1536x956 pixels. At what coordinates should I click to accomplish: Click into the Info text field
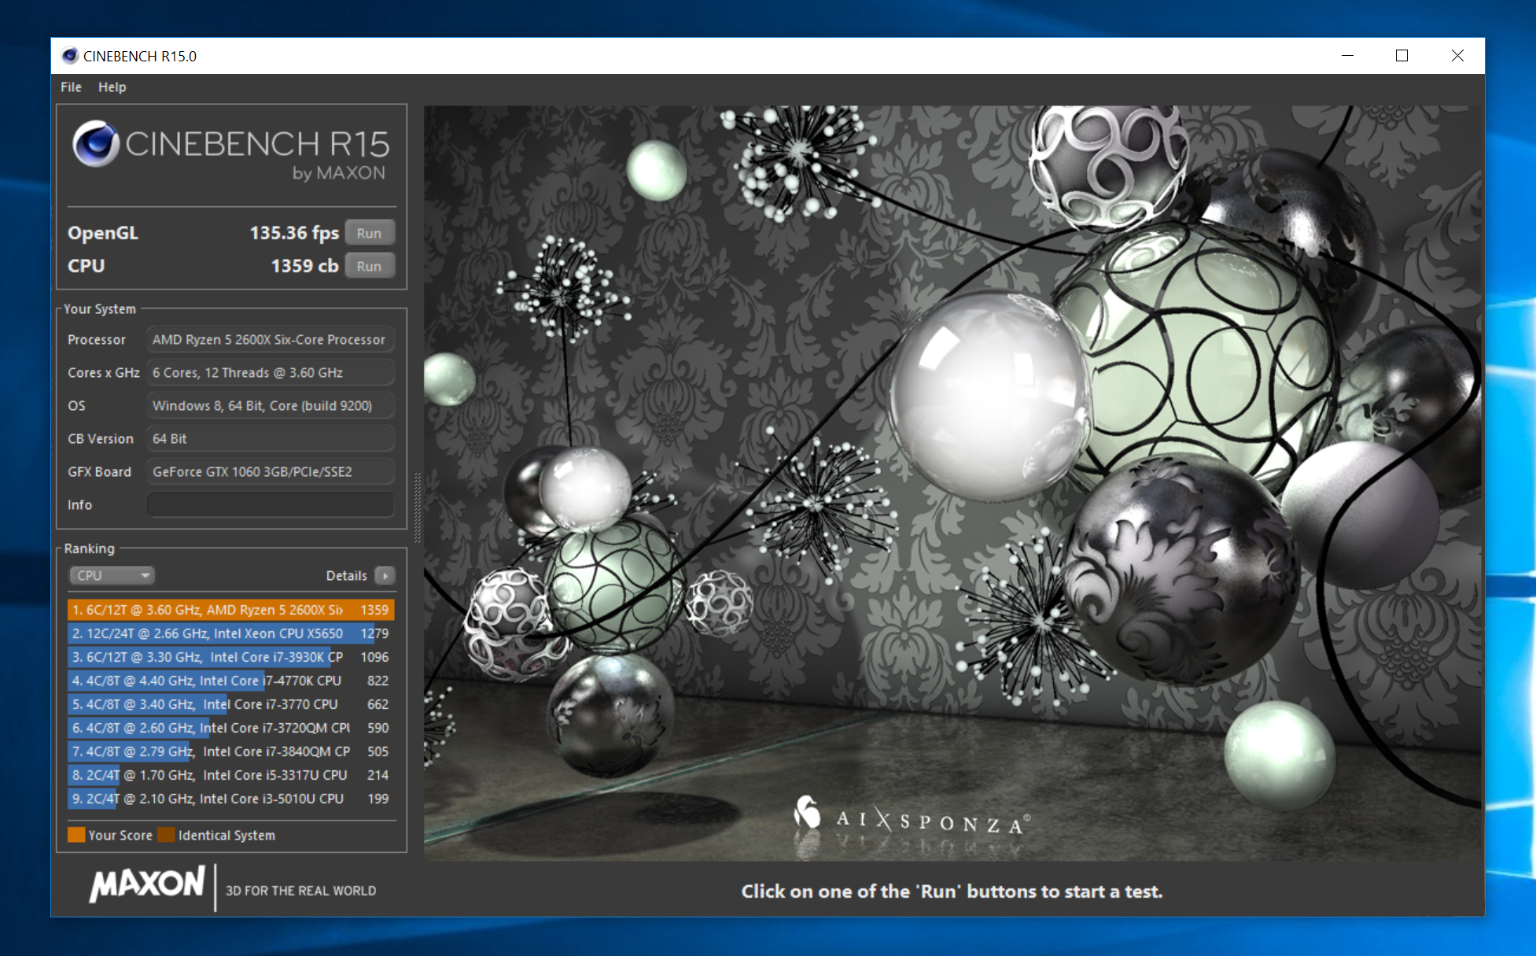pyautogui.click(x=270, y=505)
